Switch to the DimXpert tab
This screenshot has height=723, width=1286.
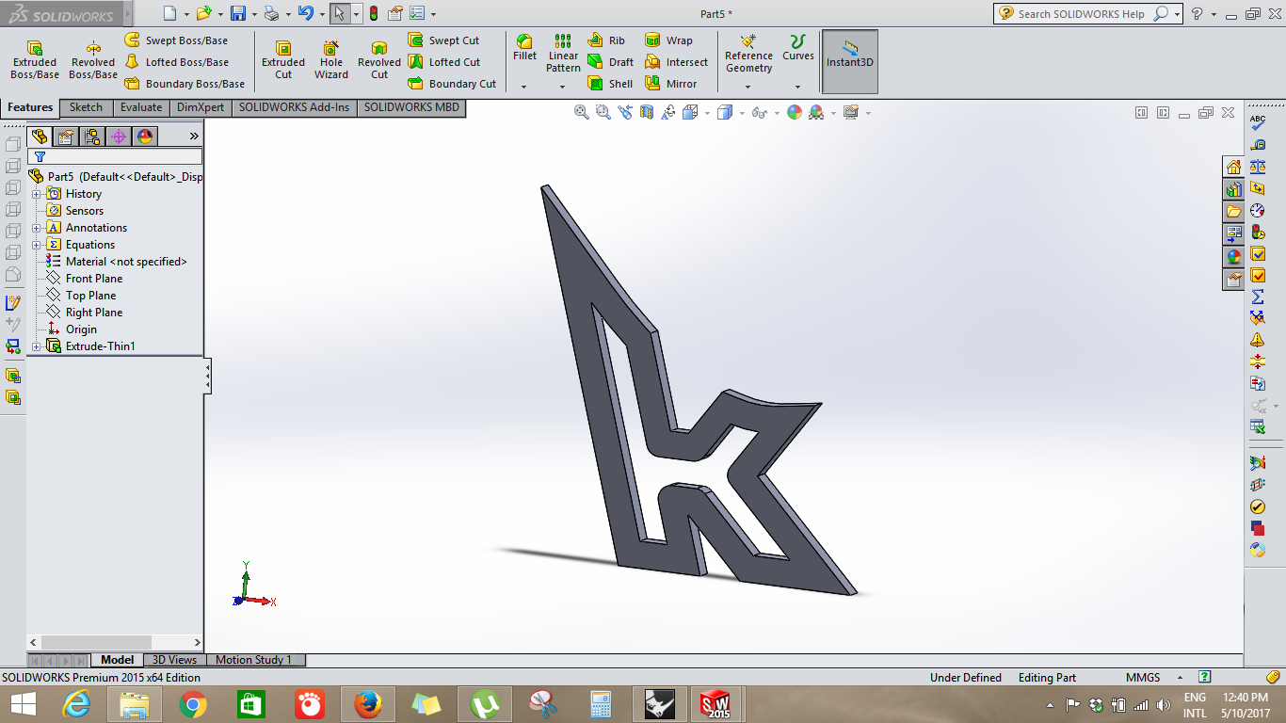click(x=201, y=107)
